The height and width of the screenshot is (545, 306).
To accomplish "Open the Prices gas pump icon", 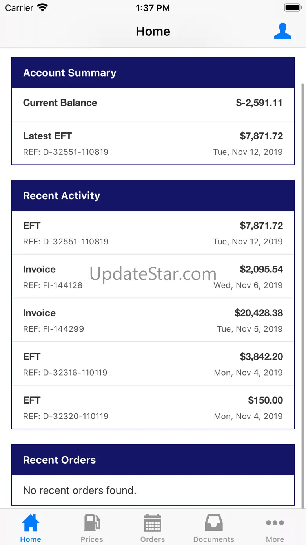I will [92, 523].
